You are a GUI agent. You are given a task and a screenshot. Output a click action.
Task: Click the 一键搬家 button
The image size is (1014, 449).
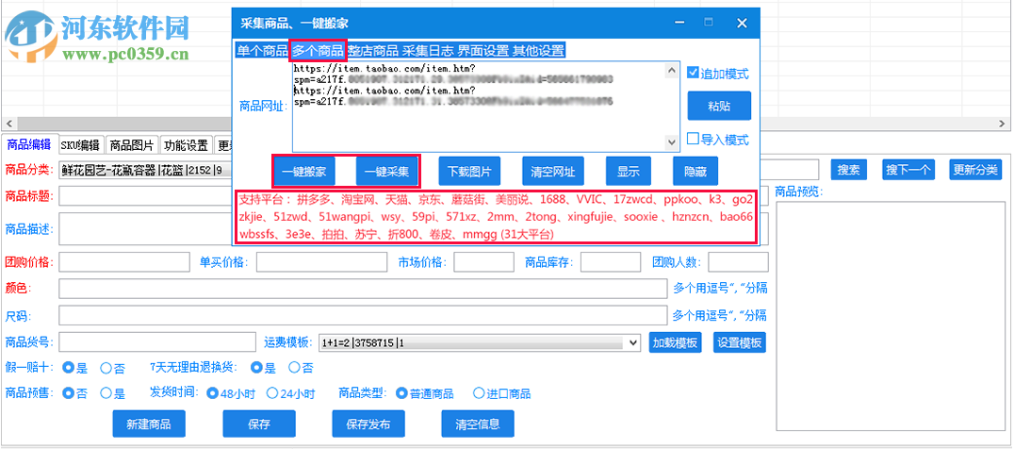coord(303,172)
